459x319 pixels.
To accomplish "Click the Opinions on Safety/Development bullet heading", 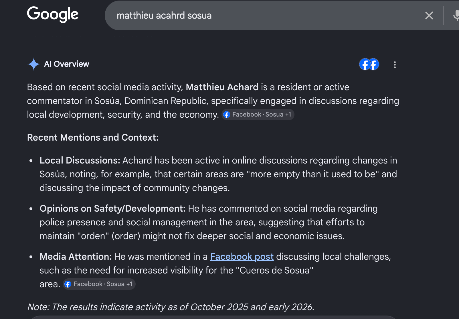I will 112,208.
